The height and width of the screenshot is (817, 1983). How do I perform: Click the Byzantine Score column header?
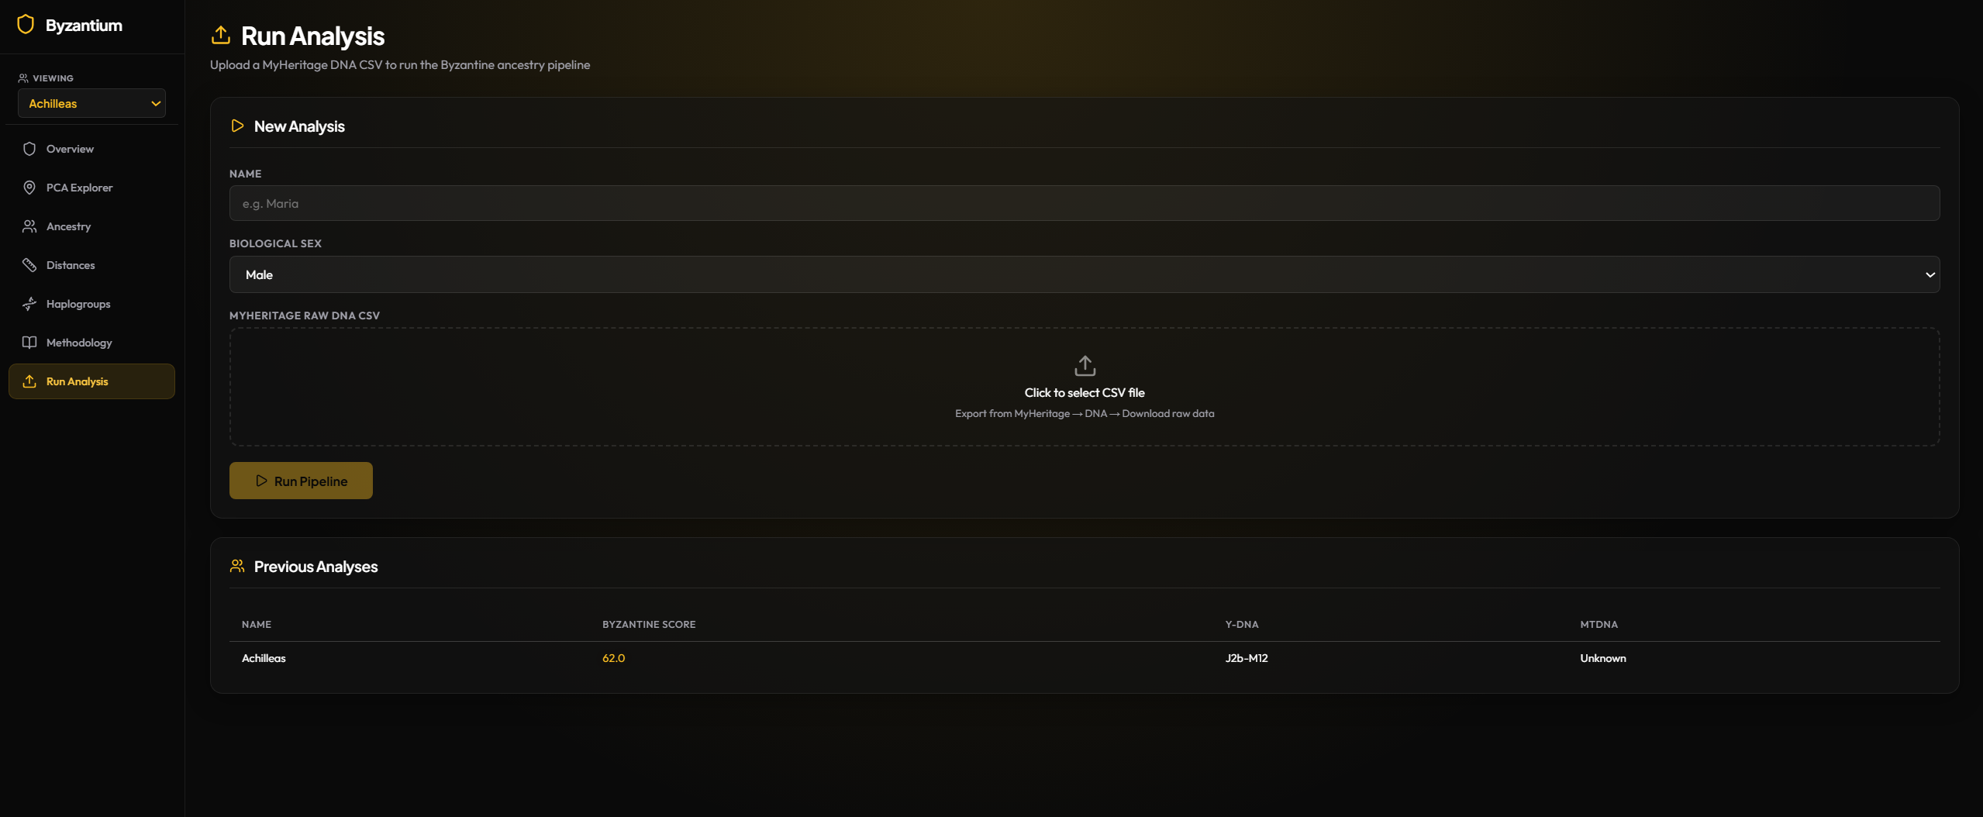[x=649, y=625]
